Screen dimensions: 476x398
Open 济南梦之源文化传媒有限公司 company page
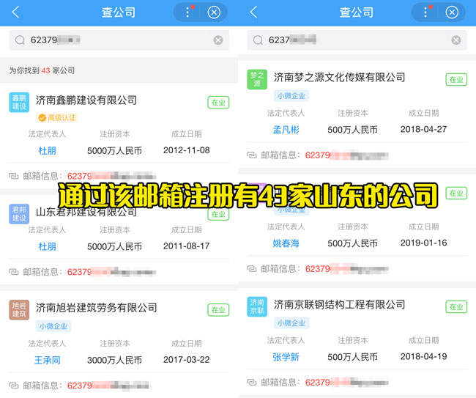point(339,78)
